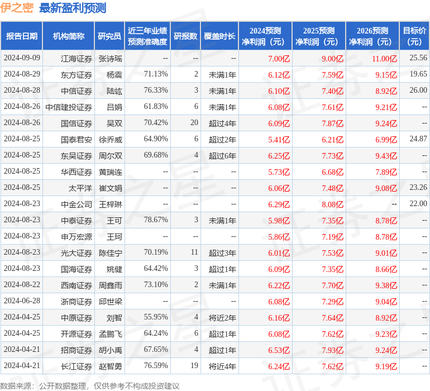
Task: Click target price 26.00
Action: 418,90
